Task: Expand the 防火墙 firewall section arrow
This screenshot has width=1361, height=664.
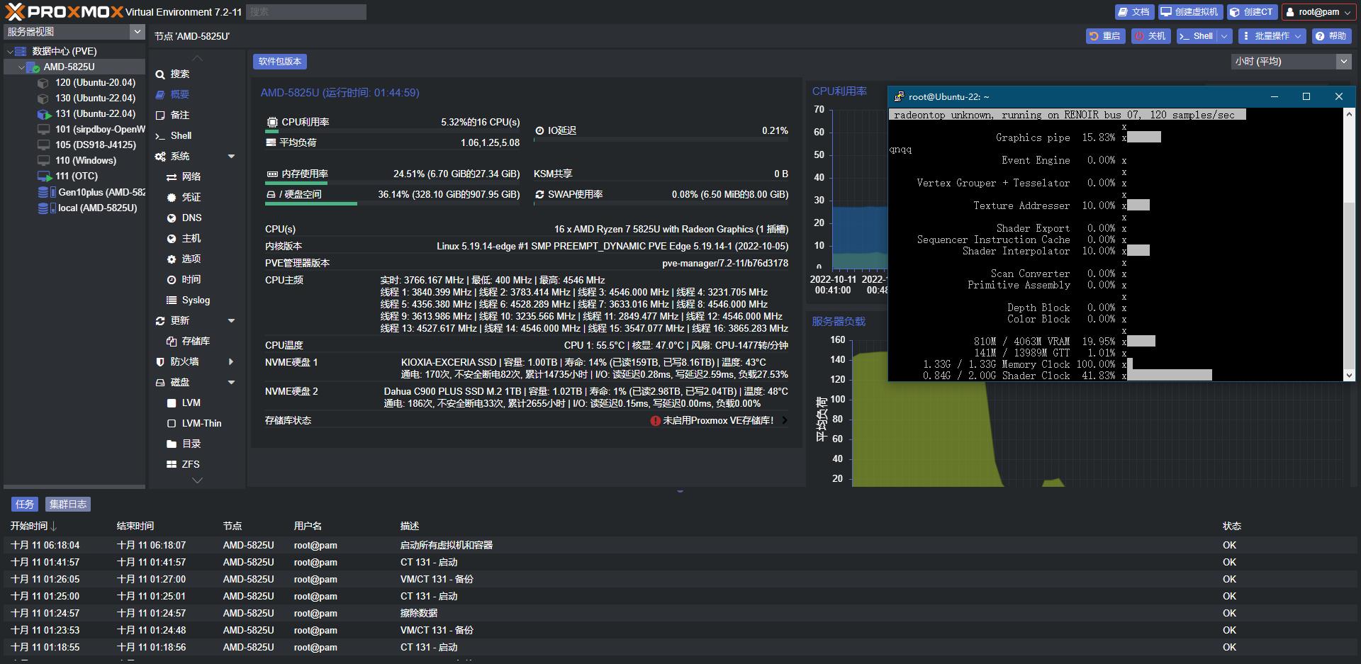Action: 231,362
